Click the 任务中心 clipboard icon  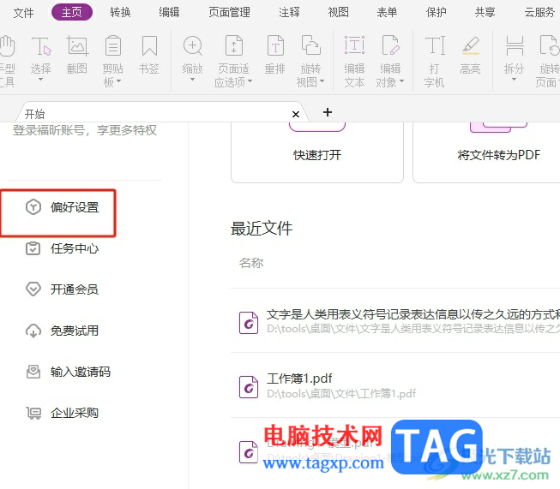click(33, 248)
